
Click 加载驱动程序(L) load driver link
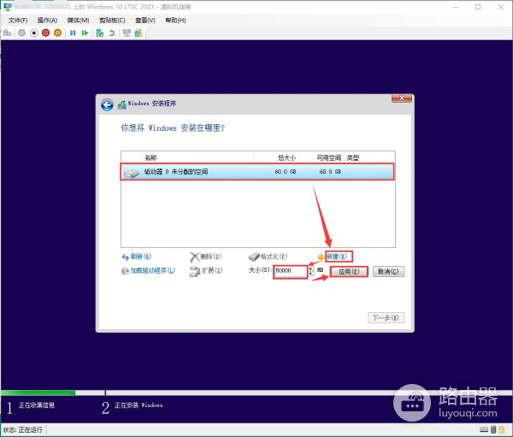coord(151,270)
